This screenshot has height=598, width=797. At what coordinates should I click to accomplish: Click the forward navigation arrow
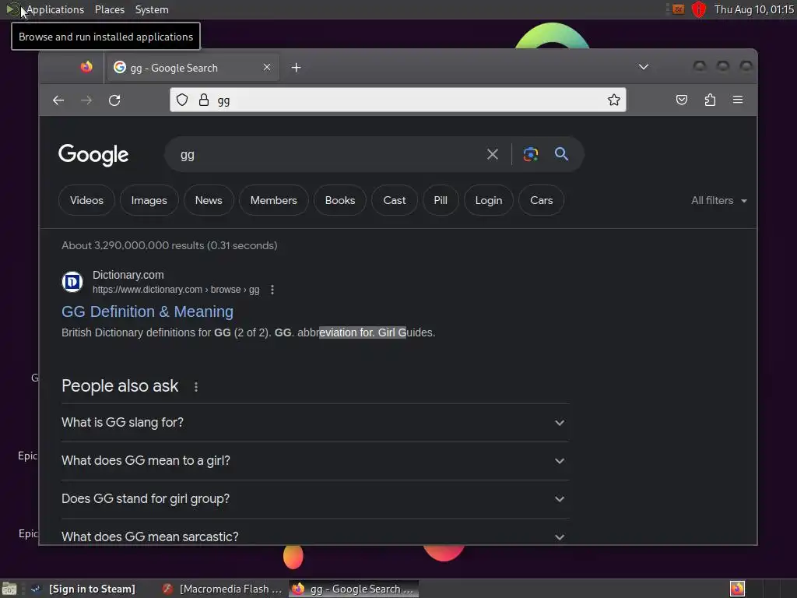pyautogui.click(x=86, y=100)
